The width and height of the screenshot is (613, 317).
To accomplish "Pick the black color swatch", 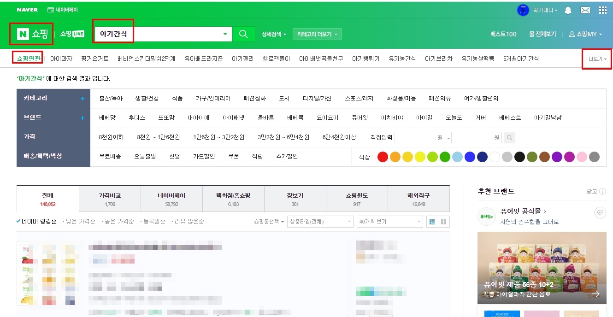I will point(519,157).
